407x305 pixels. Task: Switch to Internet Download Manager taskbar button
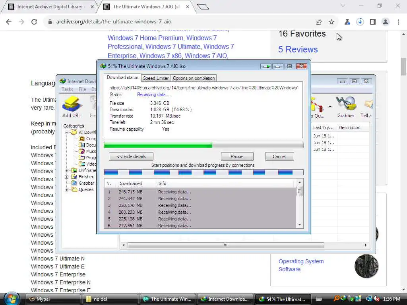226,299
